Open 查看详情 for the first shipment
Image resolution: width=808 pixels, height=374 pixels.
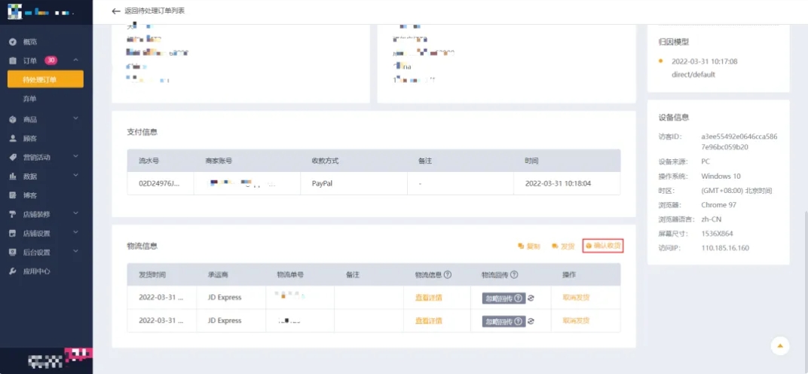[428, 298]
